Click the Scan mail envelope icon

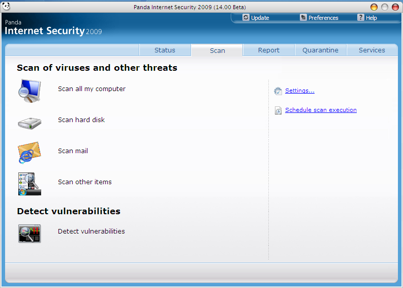(29, 152)
